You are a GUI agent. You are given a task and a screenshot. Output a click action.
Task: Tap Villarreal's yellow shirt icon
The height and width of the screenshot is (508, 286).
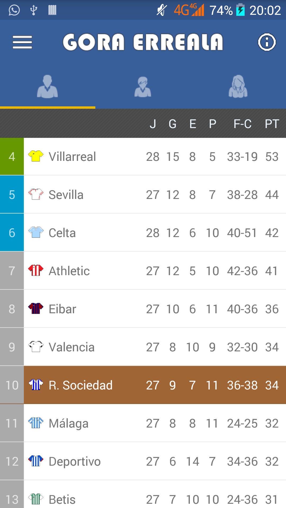click(x=36, y=156)
